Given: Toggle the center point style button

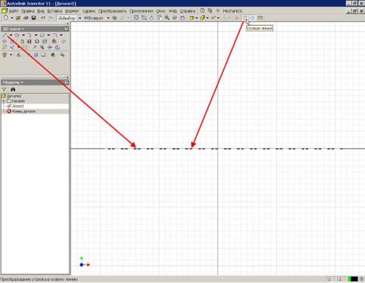Looking at the screenshot, I should click(x=253, y=17).
